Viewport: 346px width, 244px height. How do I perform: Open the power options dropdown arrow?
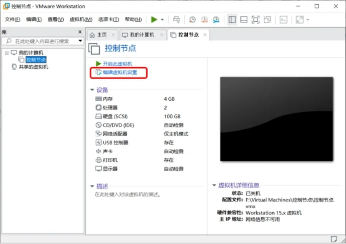pos(162,20)
